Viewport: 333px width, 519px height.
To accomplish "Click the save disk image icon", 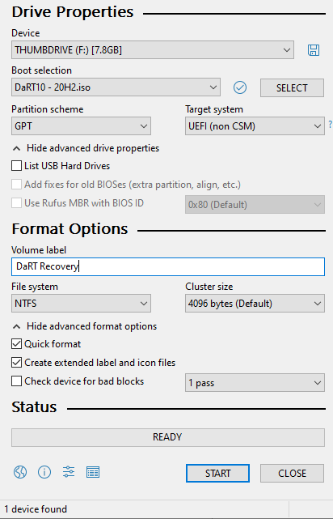I will (x=313, y=50).
